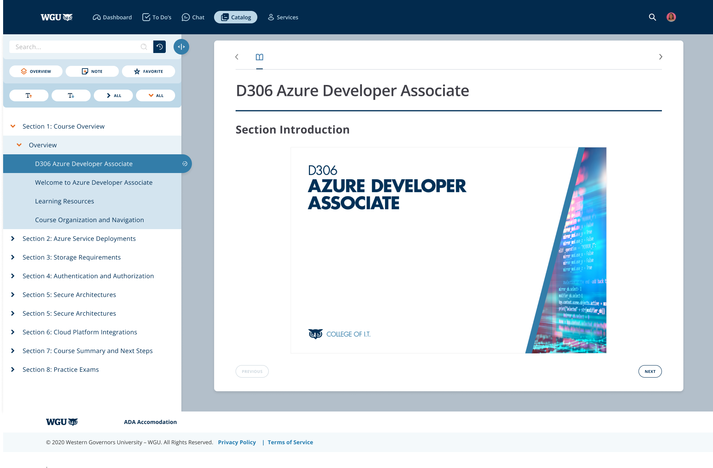Collapse Section 1: Course Overview chevron
The width and height of the screenshot is (713, 468).
click(x=13, y=126)
